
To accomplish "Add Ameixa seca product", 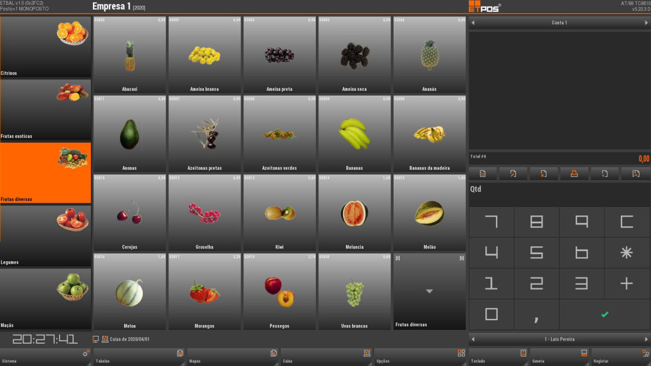I will pyautogui.click(x=354, y=55).
